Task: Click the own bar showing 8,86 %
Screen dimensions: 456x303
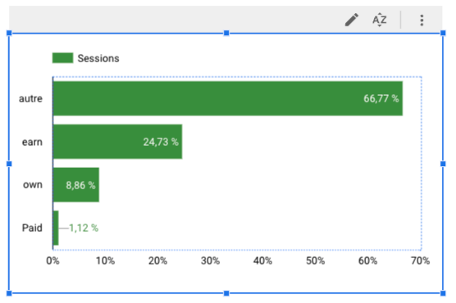Action: click(76, 185)
